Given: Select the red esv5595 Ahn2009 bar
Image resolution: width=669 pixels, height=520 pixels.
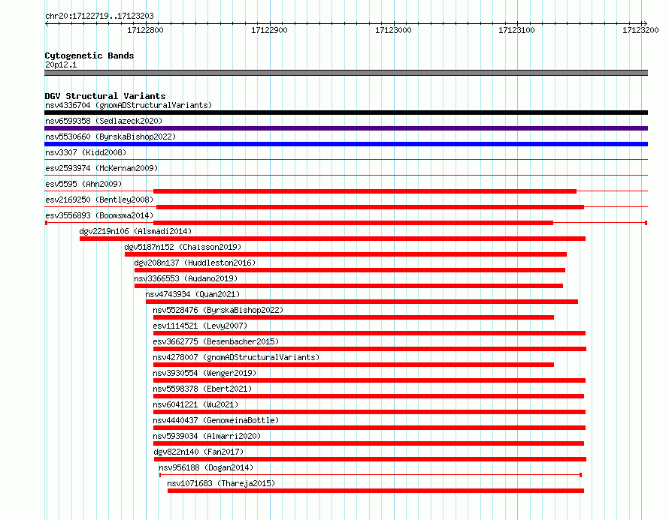Looking at the screenshot, I should tap(365, 191).
